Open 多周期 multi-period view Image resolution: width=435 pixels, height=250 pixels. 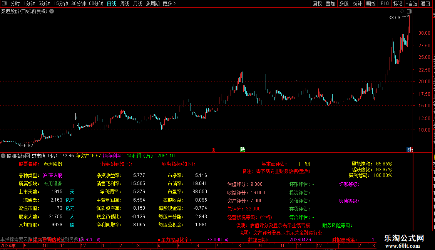coord(152,3)
